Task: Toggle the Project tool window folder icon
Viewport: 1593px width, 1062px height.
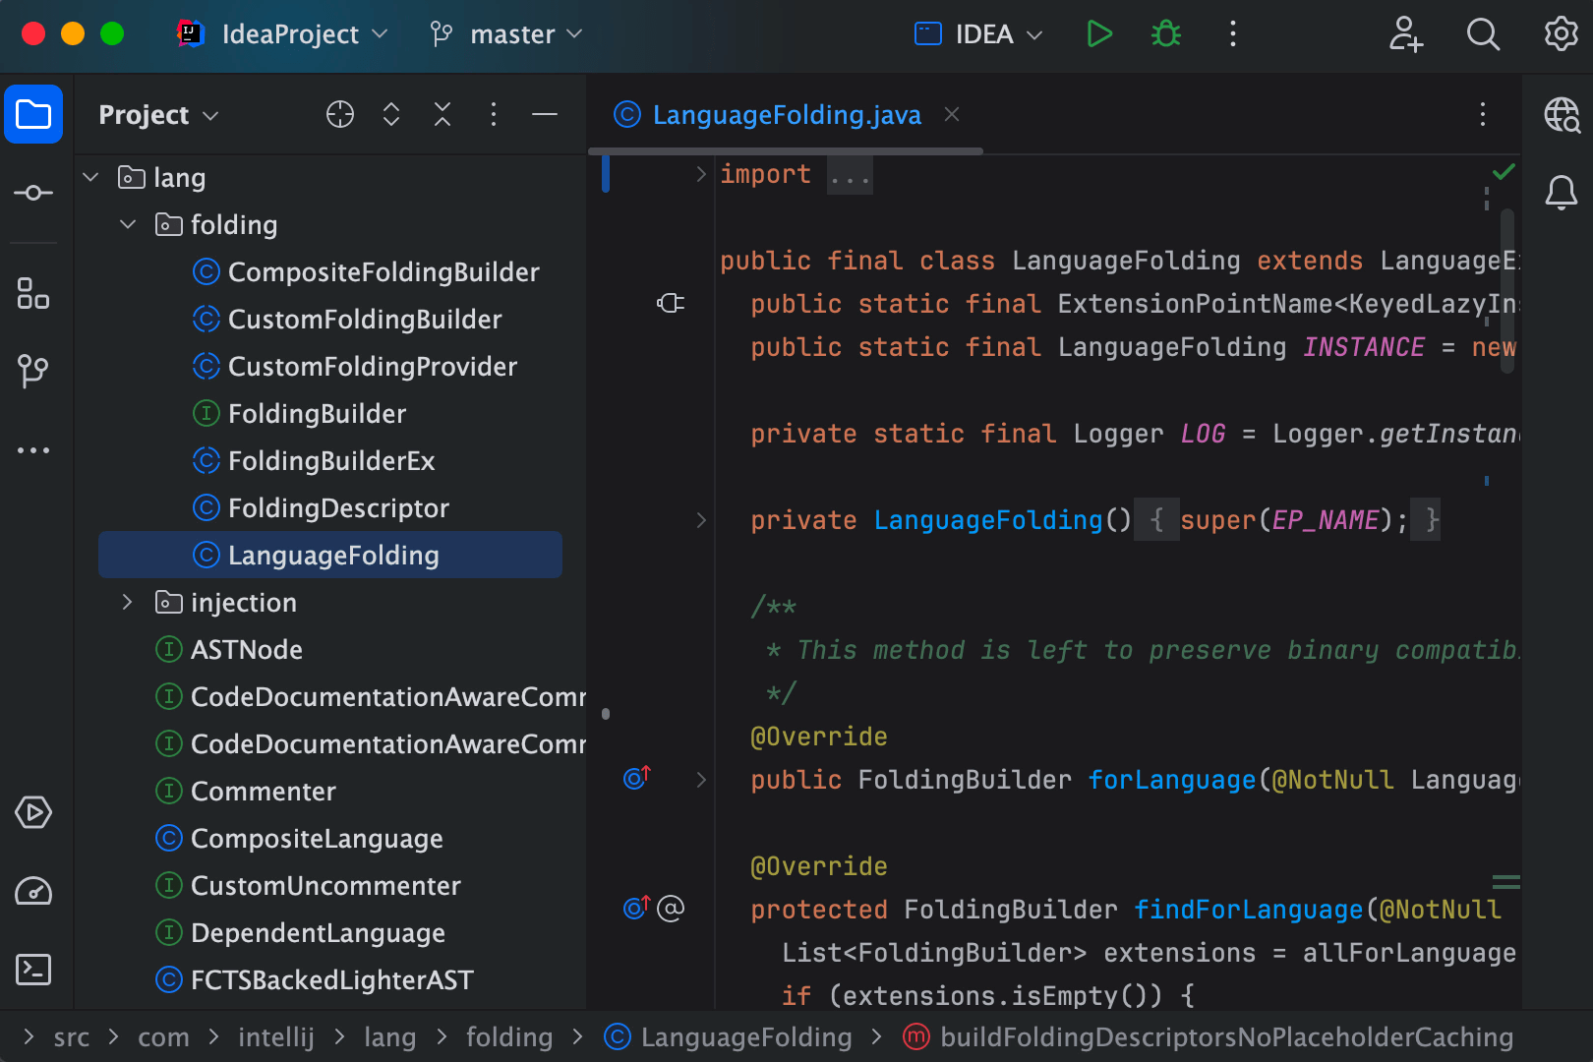Action: tap(33, 114)
